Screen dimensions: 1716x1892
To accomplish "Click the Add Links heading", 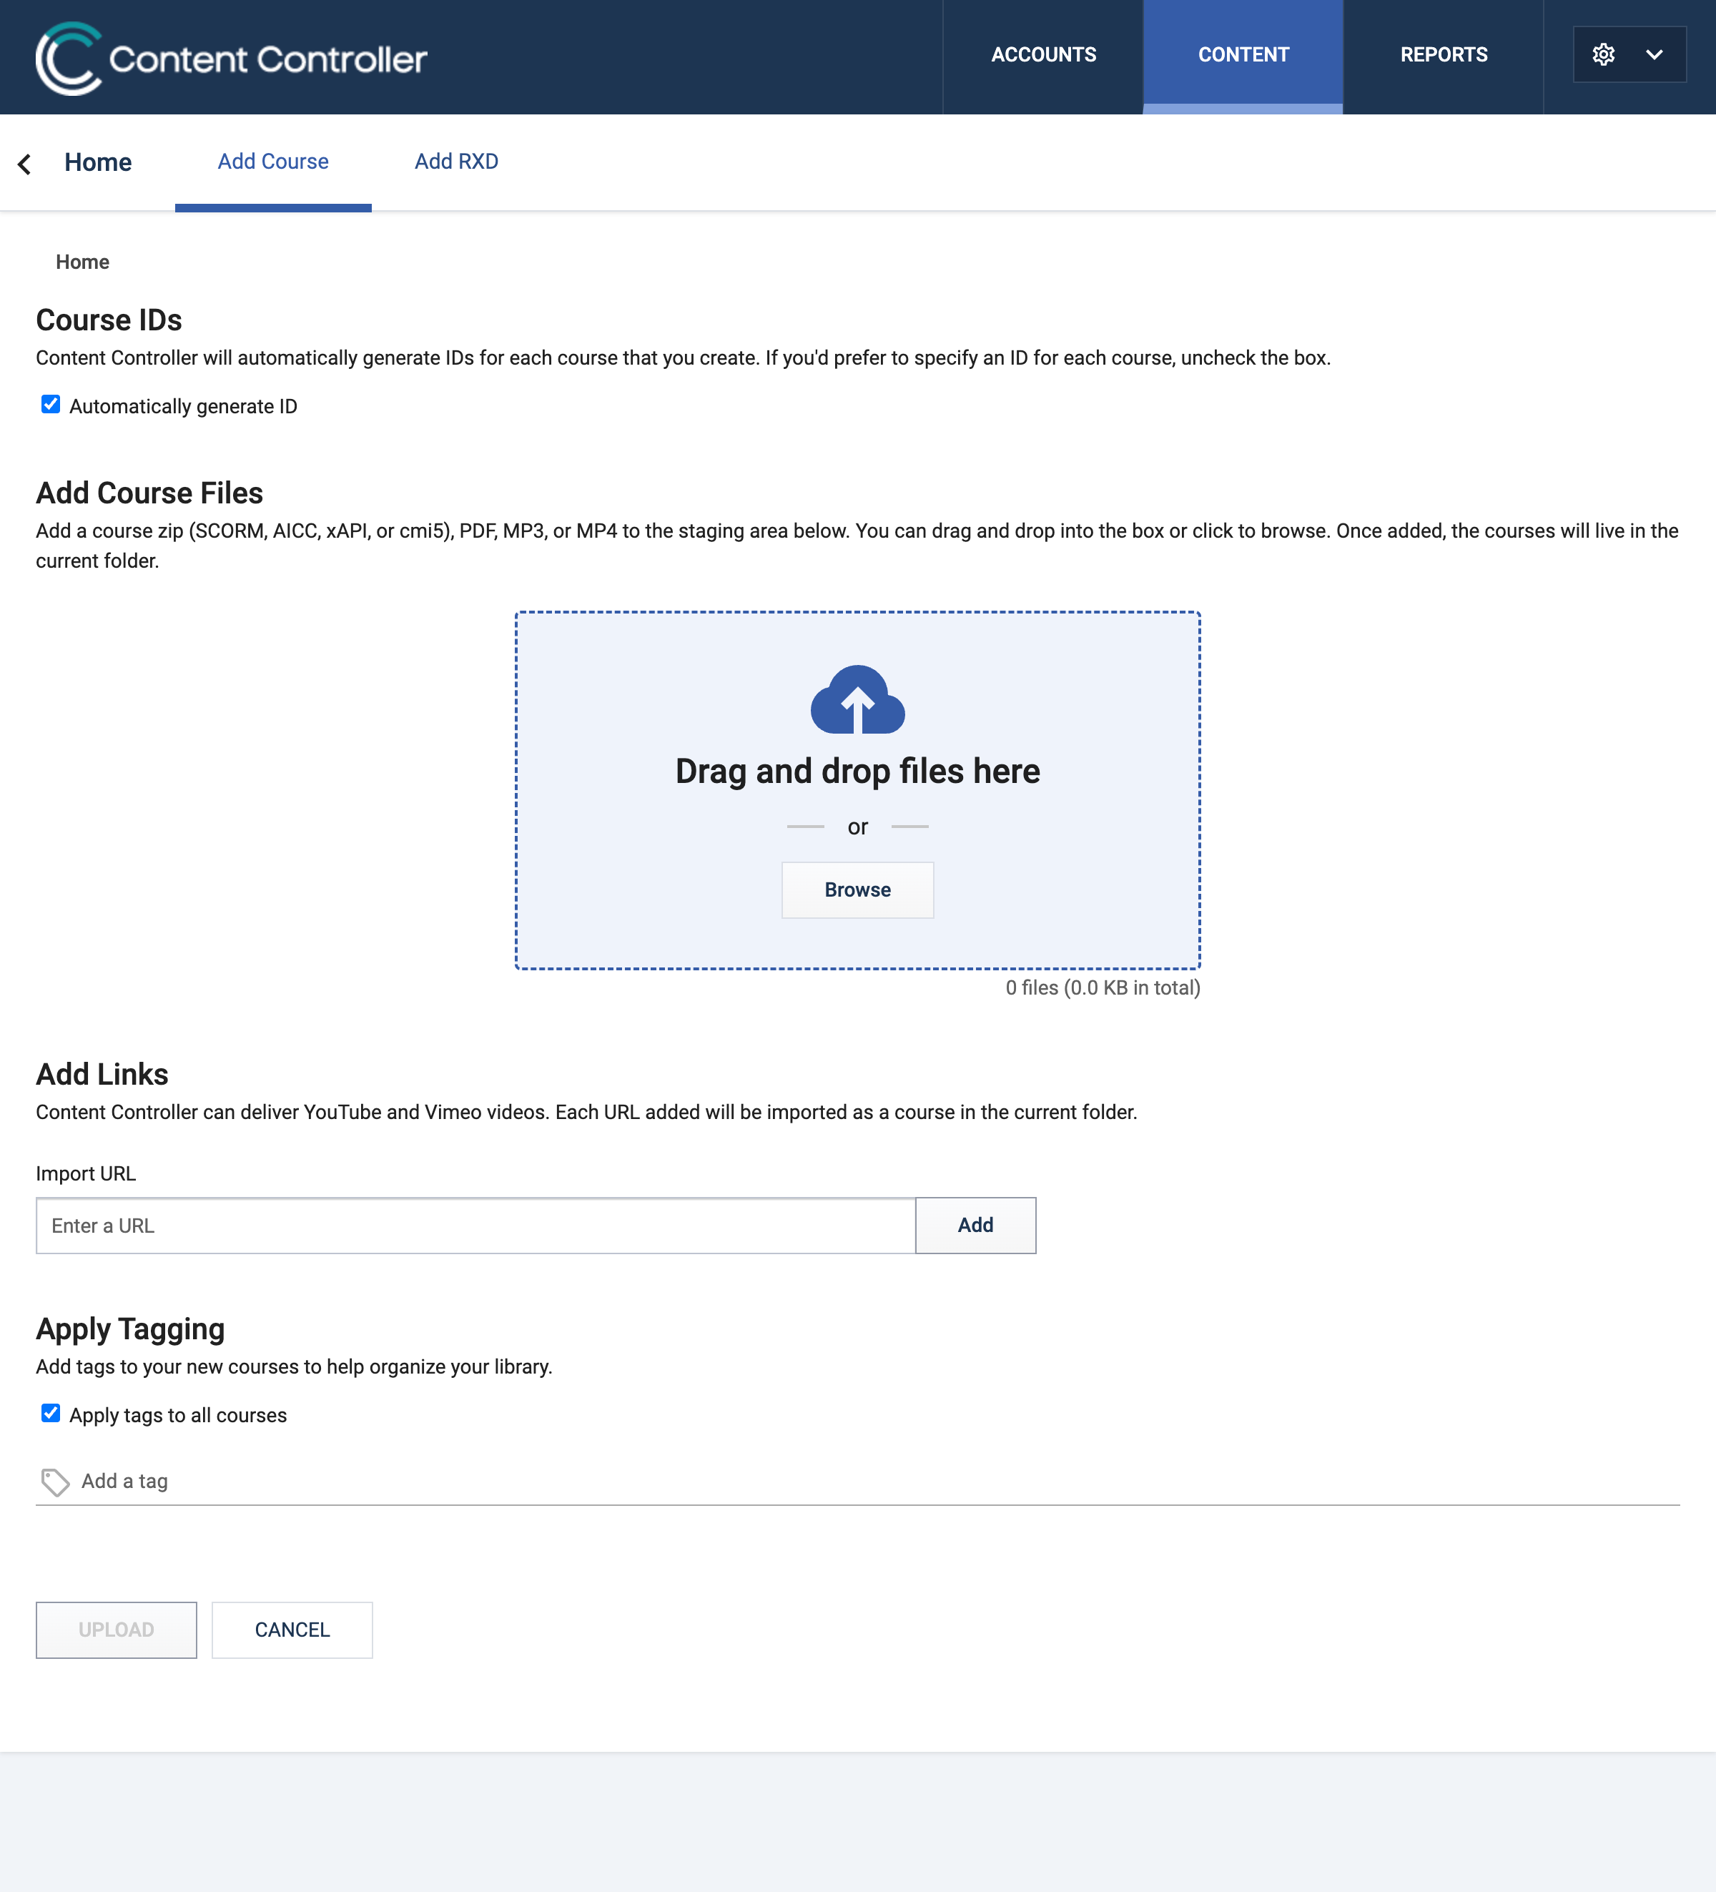I will (102, 1074).
